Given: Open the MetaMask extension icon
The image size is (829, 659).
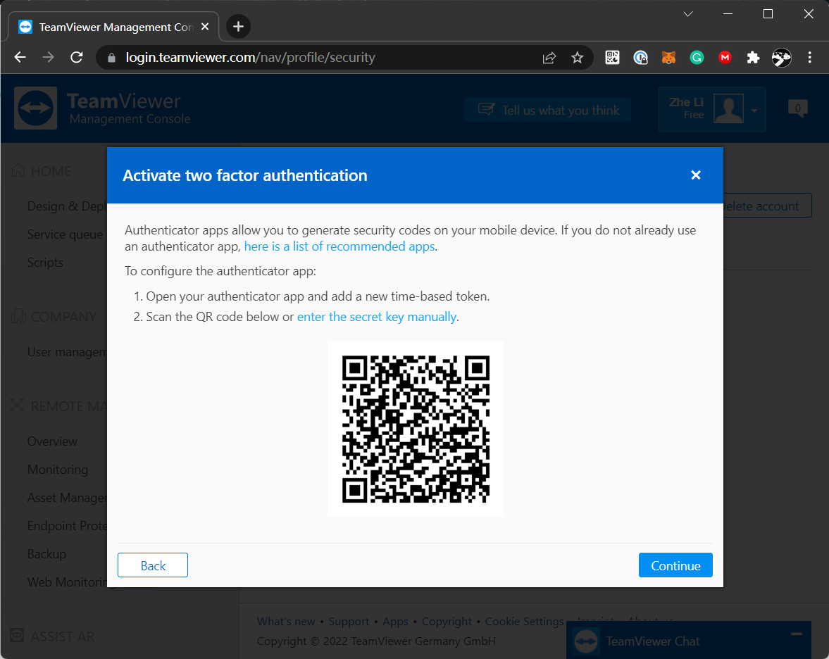Looking at the screenshot, I should 668,57.
